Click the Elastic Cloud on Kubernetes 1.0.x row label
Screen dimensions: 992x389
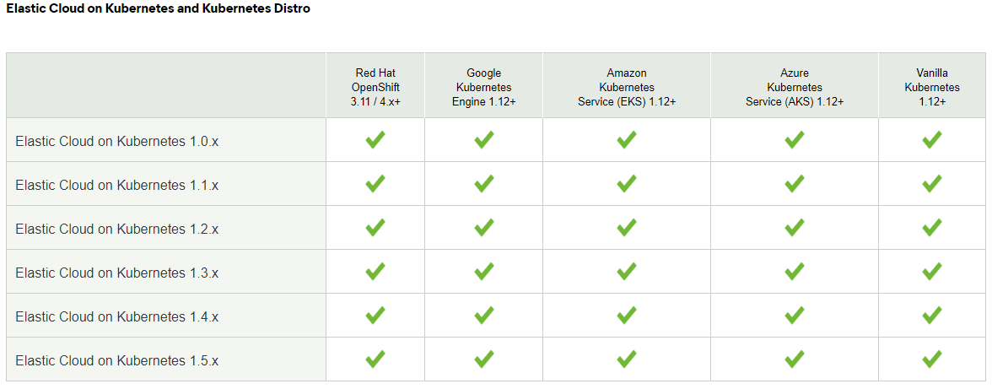116,141
